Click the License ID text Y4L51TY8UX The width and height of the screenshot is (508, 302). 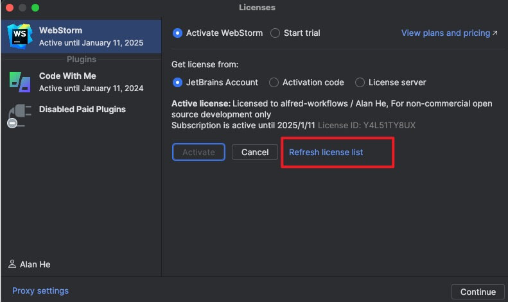pos(391,125)
